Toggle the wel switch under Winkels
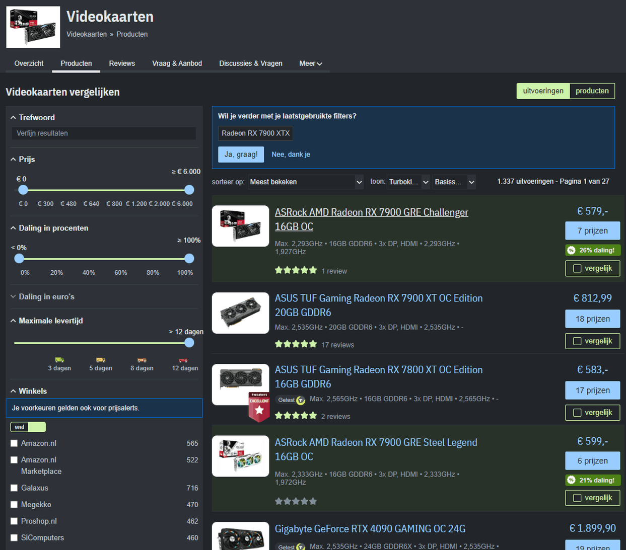This screenshot has height=550, width=626. 28,427
